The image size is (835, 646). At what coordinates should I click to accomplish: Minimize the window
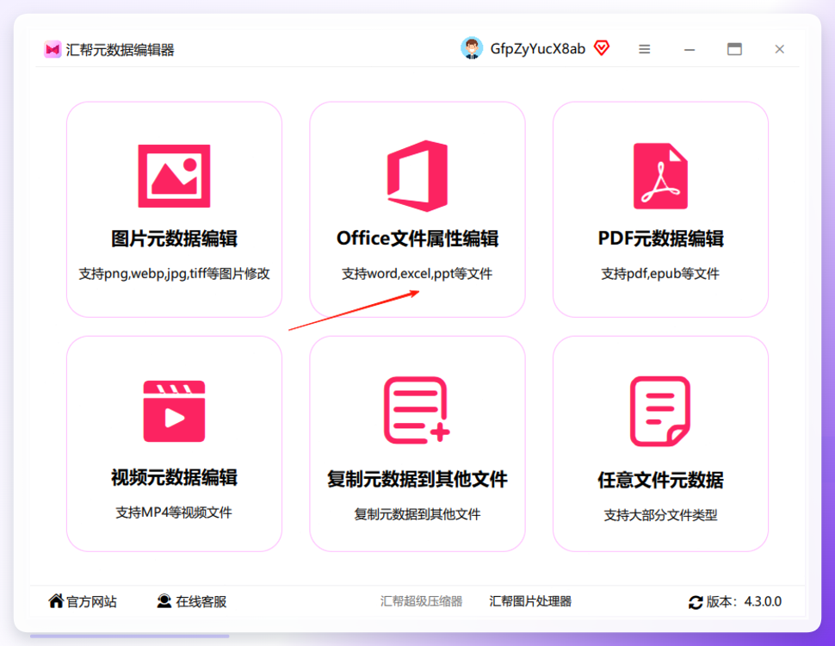(x=690, y=50)
